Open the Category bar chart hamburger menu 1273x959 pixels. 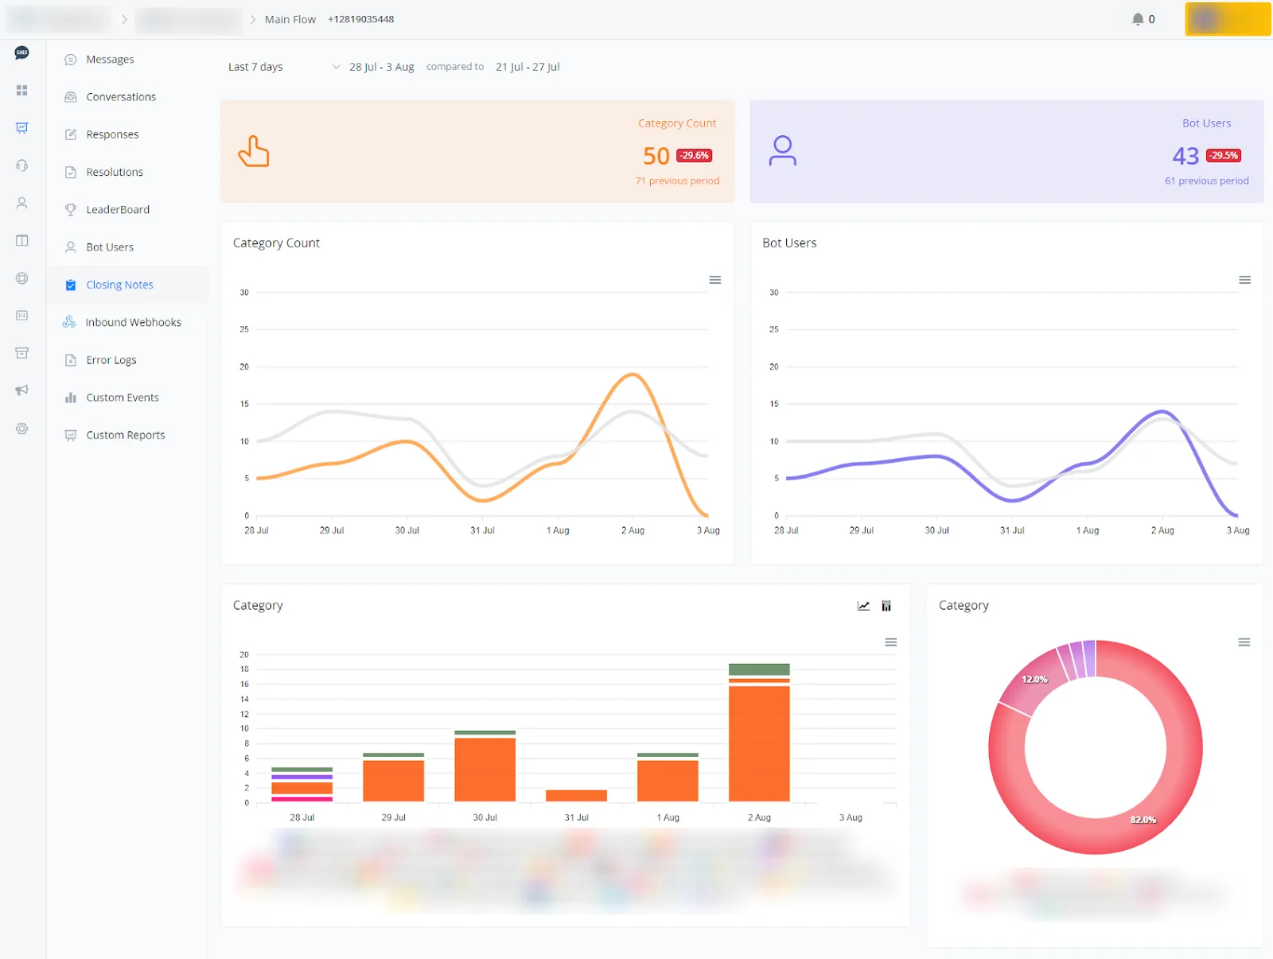[x=891, y=643]
